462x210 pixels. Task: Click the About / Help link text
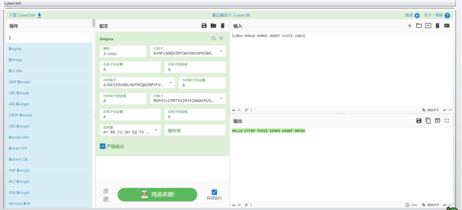(x=434, y=15)
